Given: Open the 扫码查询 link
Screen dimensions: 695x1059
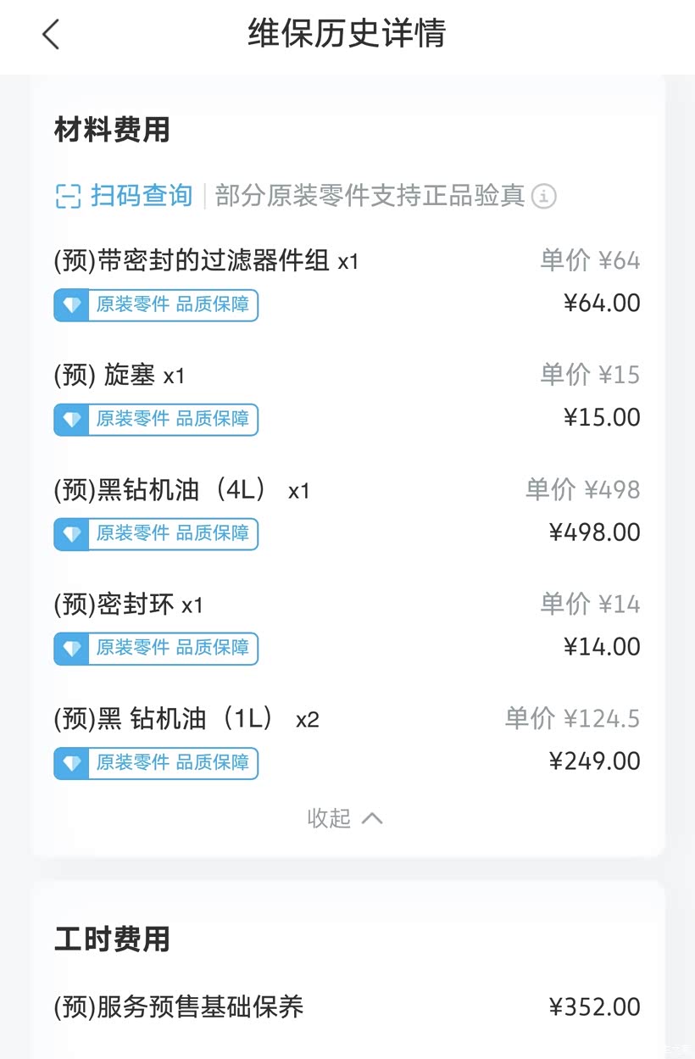Looking at the screenshot, I should point(142,197).
